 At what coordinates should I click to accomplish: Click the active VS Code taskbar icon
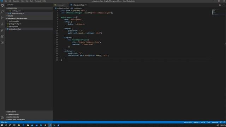50,125
